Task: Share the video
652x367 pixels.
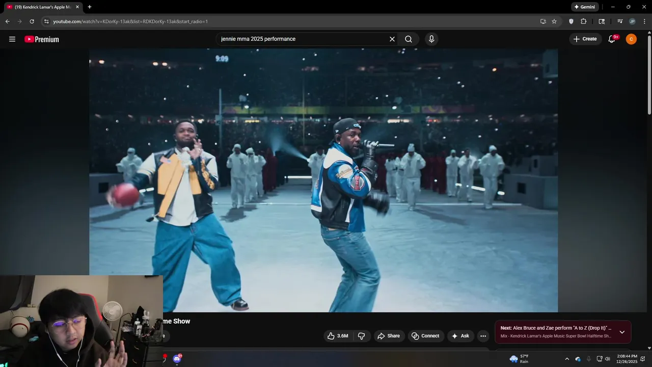Action: [388, 336]
